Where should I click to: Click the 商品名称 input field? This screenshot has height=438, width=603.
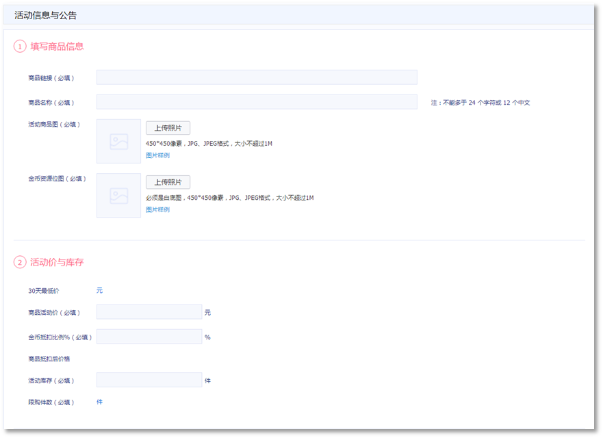[257, 102]
